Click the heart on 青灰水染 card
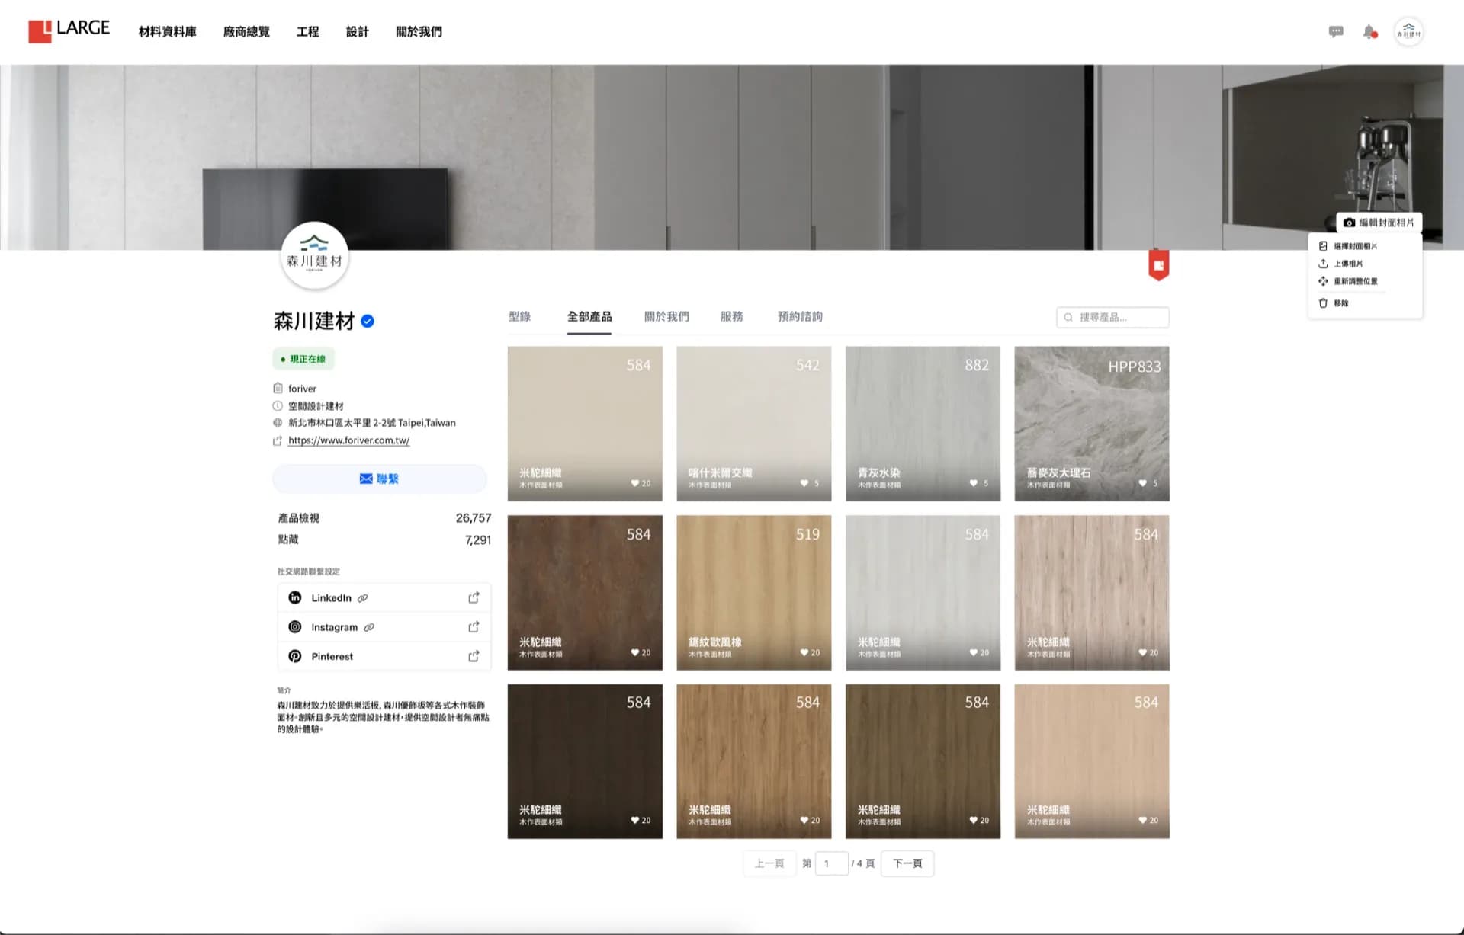The image size is (1464, 935). [x=974, y=483]
